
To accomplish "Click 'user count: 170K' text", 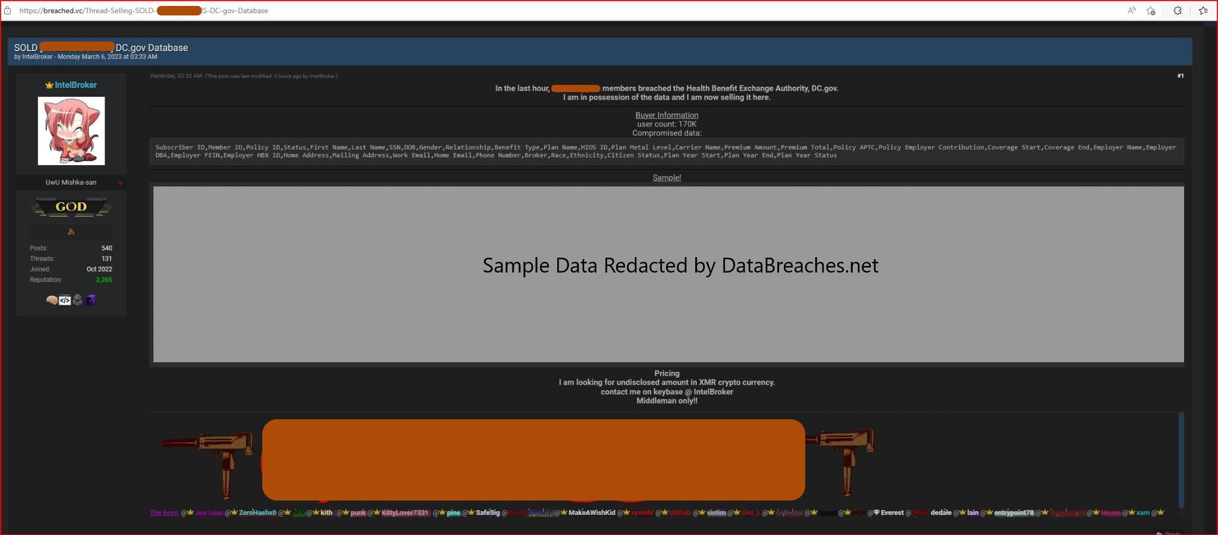I will pyautogui.click(x=667, y=124).
